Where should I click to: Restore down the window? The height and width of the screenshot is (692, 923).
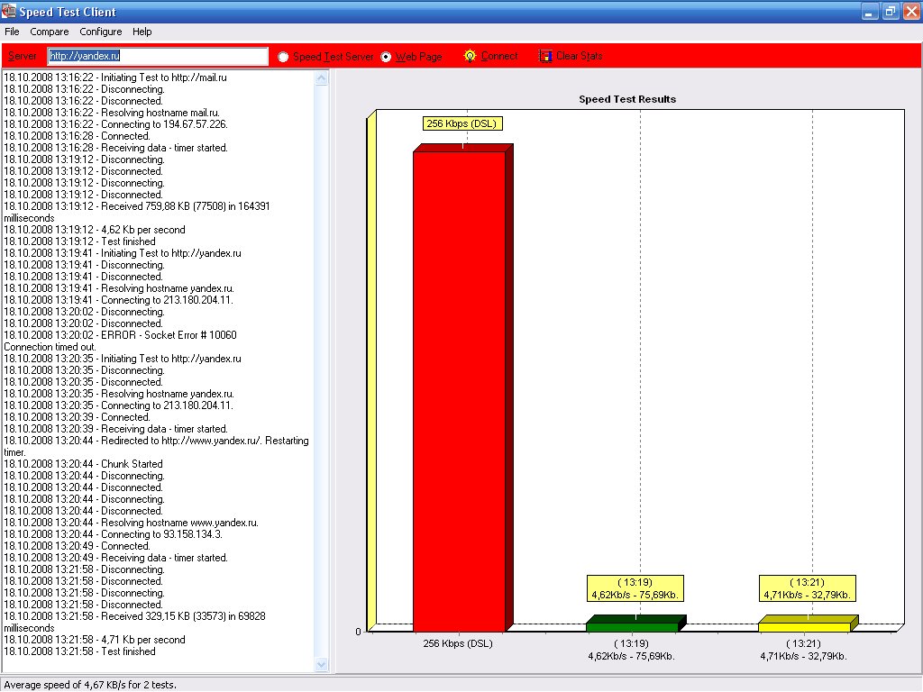pos(890,12)
